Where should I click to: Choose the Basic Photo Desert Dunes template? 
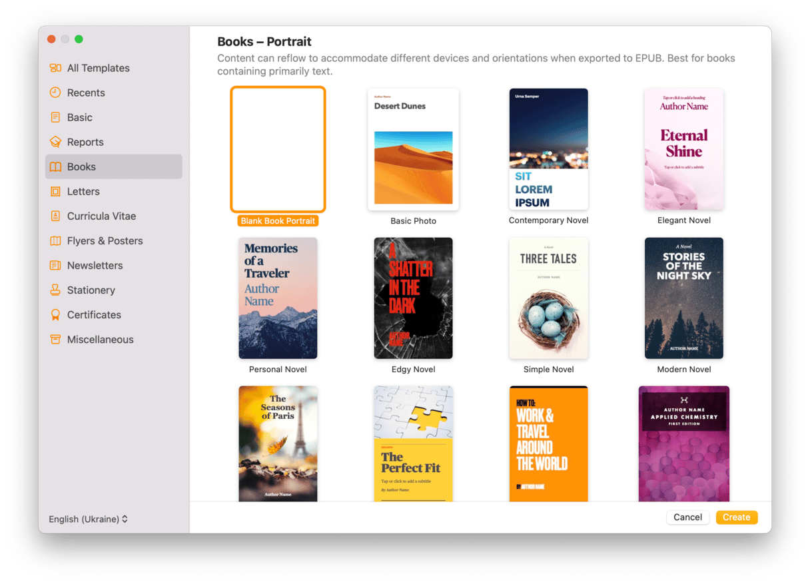click(413, 149)
